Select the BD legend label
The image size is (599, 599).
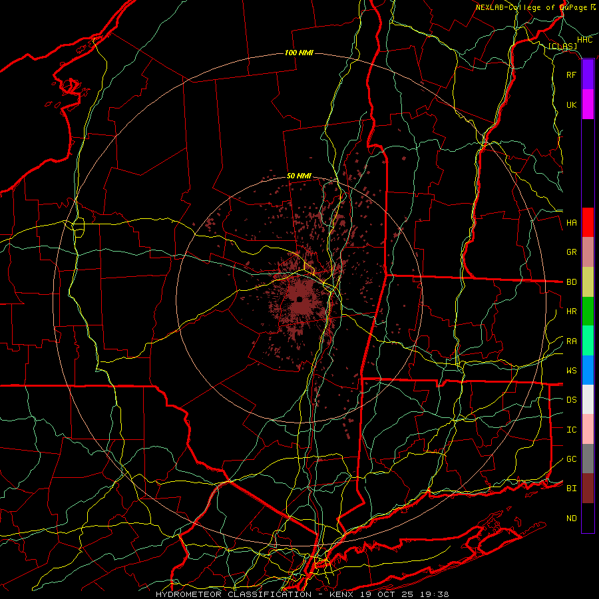point(571,282)
